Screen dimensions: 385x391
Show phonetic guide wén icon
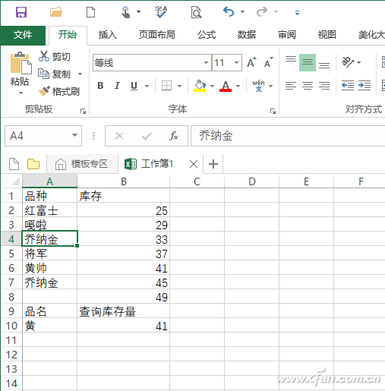pos(258,86)
